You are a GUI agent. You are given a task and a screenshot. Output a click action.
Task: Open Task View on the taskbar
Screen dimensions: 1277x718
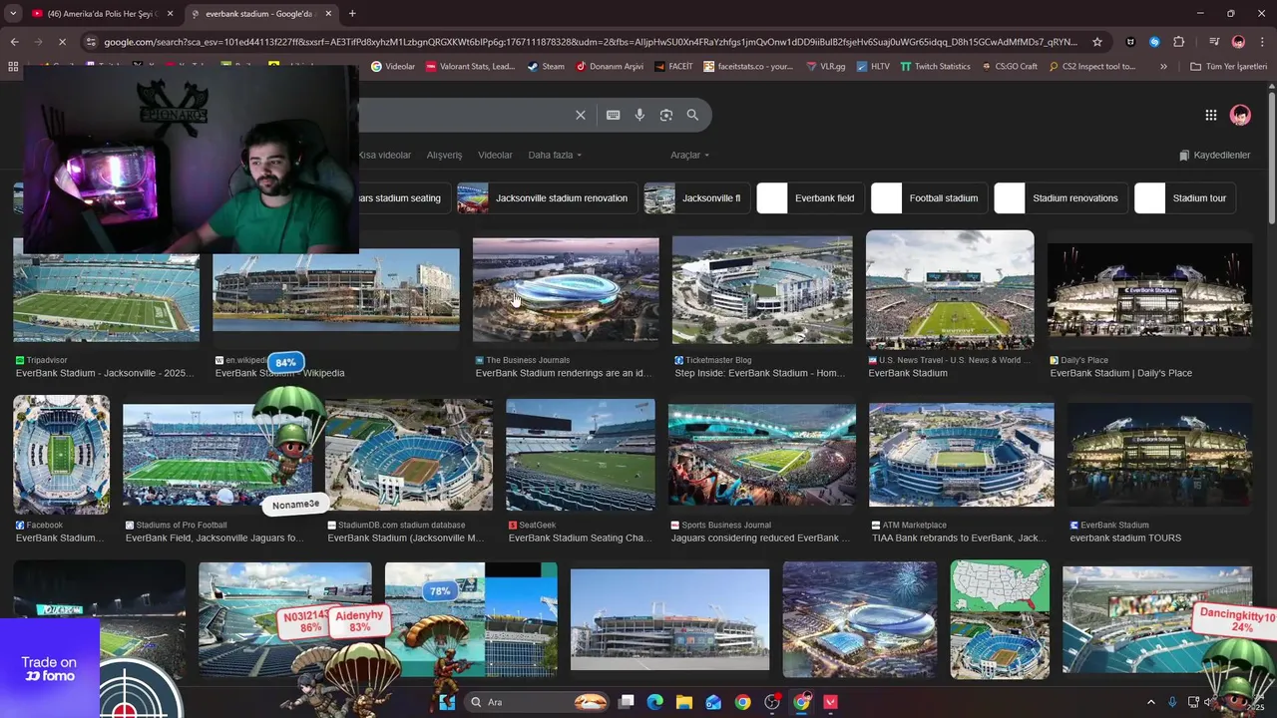point(627,702)
